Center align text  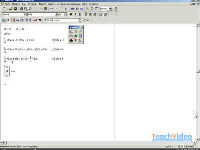point(91,15)
